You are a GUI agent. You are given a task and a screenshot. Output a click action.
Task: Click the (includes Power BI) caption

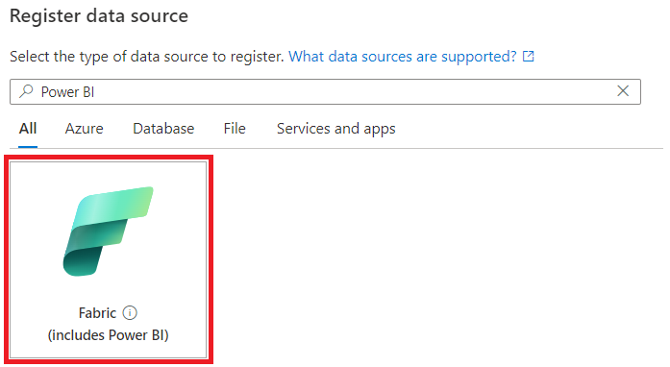(x=108, y=335)
